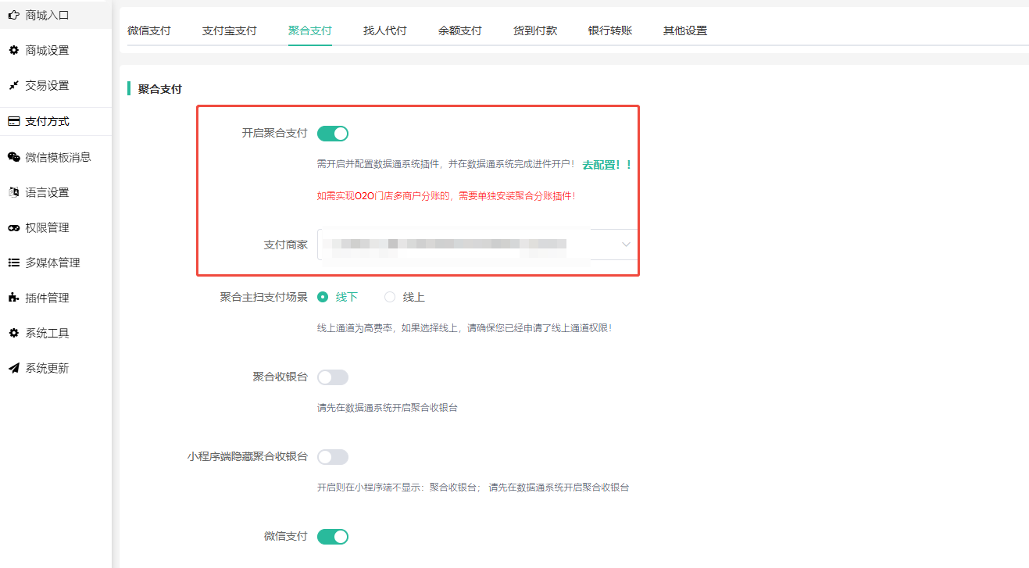Click the 支付方式 credit card icon
1029x568 pixels.
tap(13, 121)
